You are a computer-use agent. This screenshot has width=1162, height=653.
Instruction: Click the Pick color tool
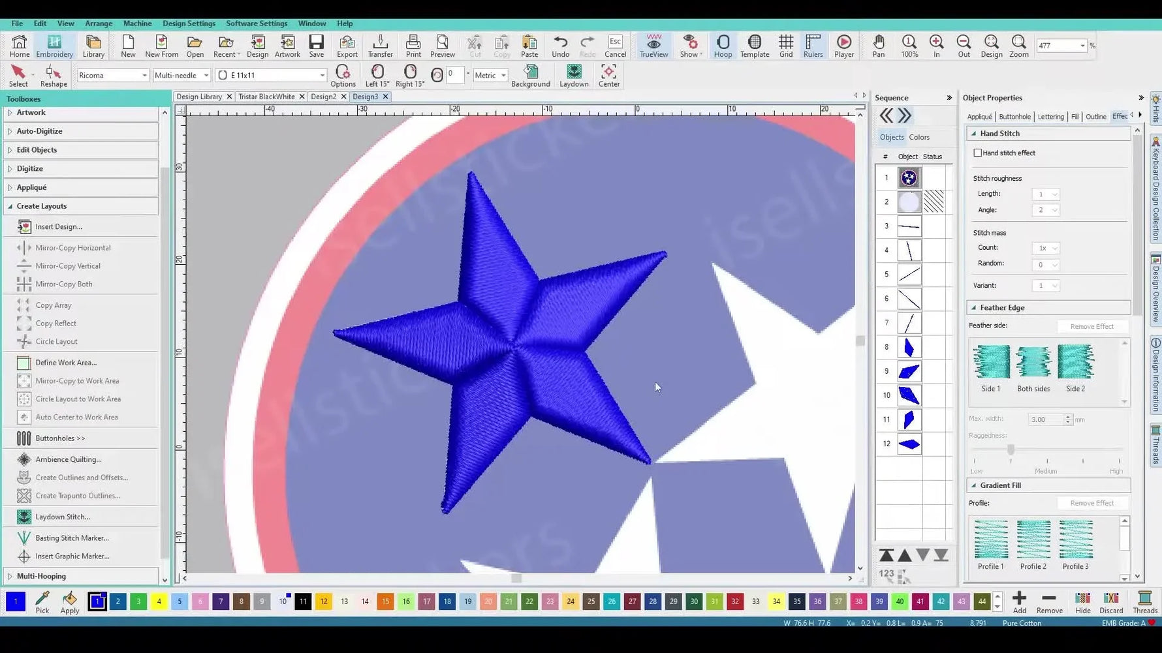click(42, 602)
